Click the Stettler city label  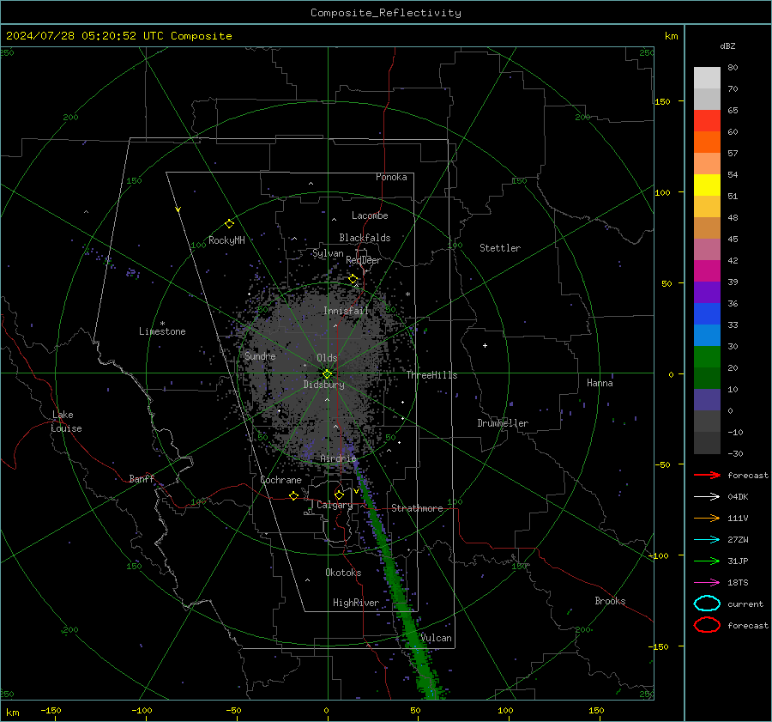point(500,248)
